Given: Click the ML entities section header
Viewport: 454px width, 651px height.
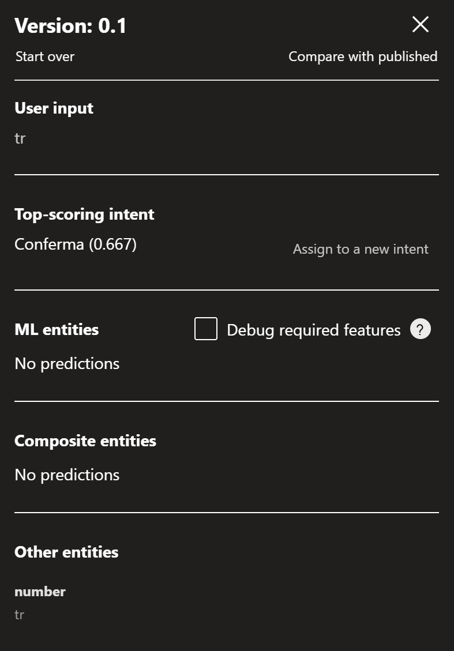Looking at the screenshot, I should [56, 329].
